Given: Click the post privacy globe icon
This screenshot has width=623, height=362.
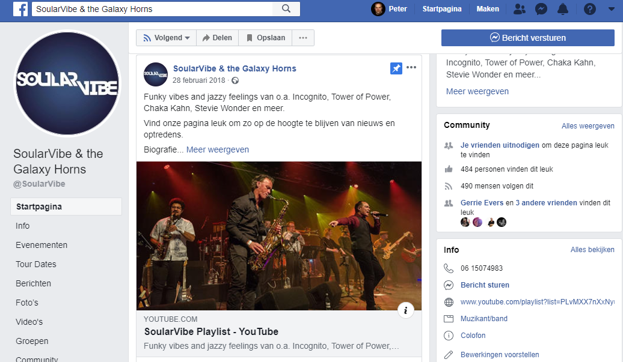Looking at the screenshot, I should click(235, 80).
